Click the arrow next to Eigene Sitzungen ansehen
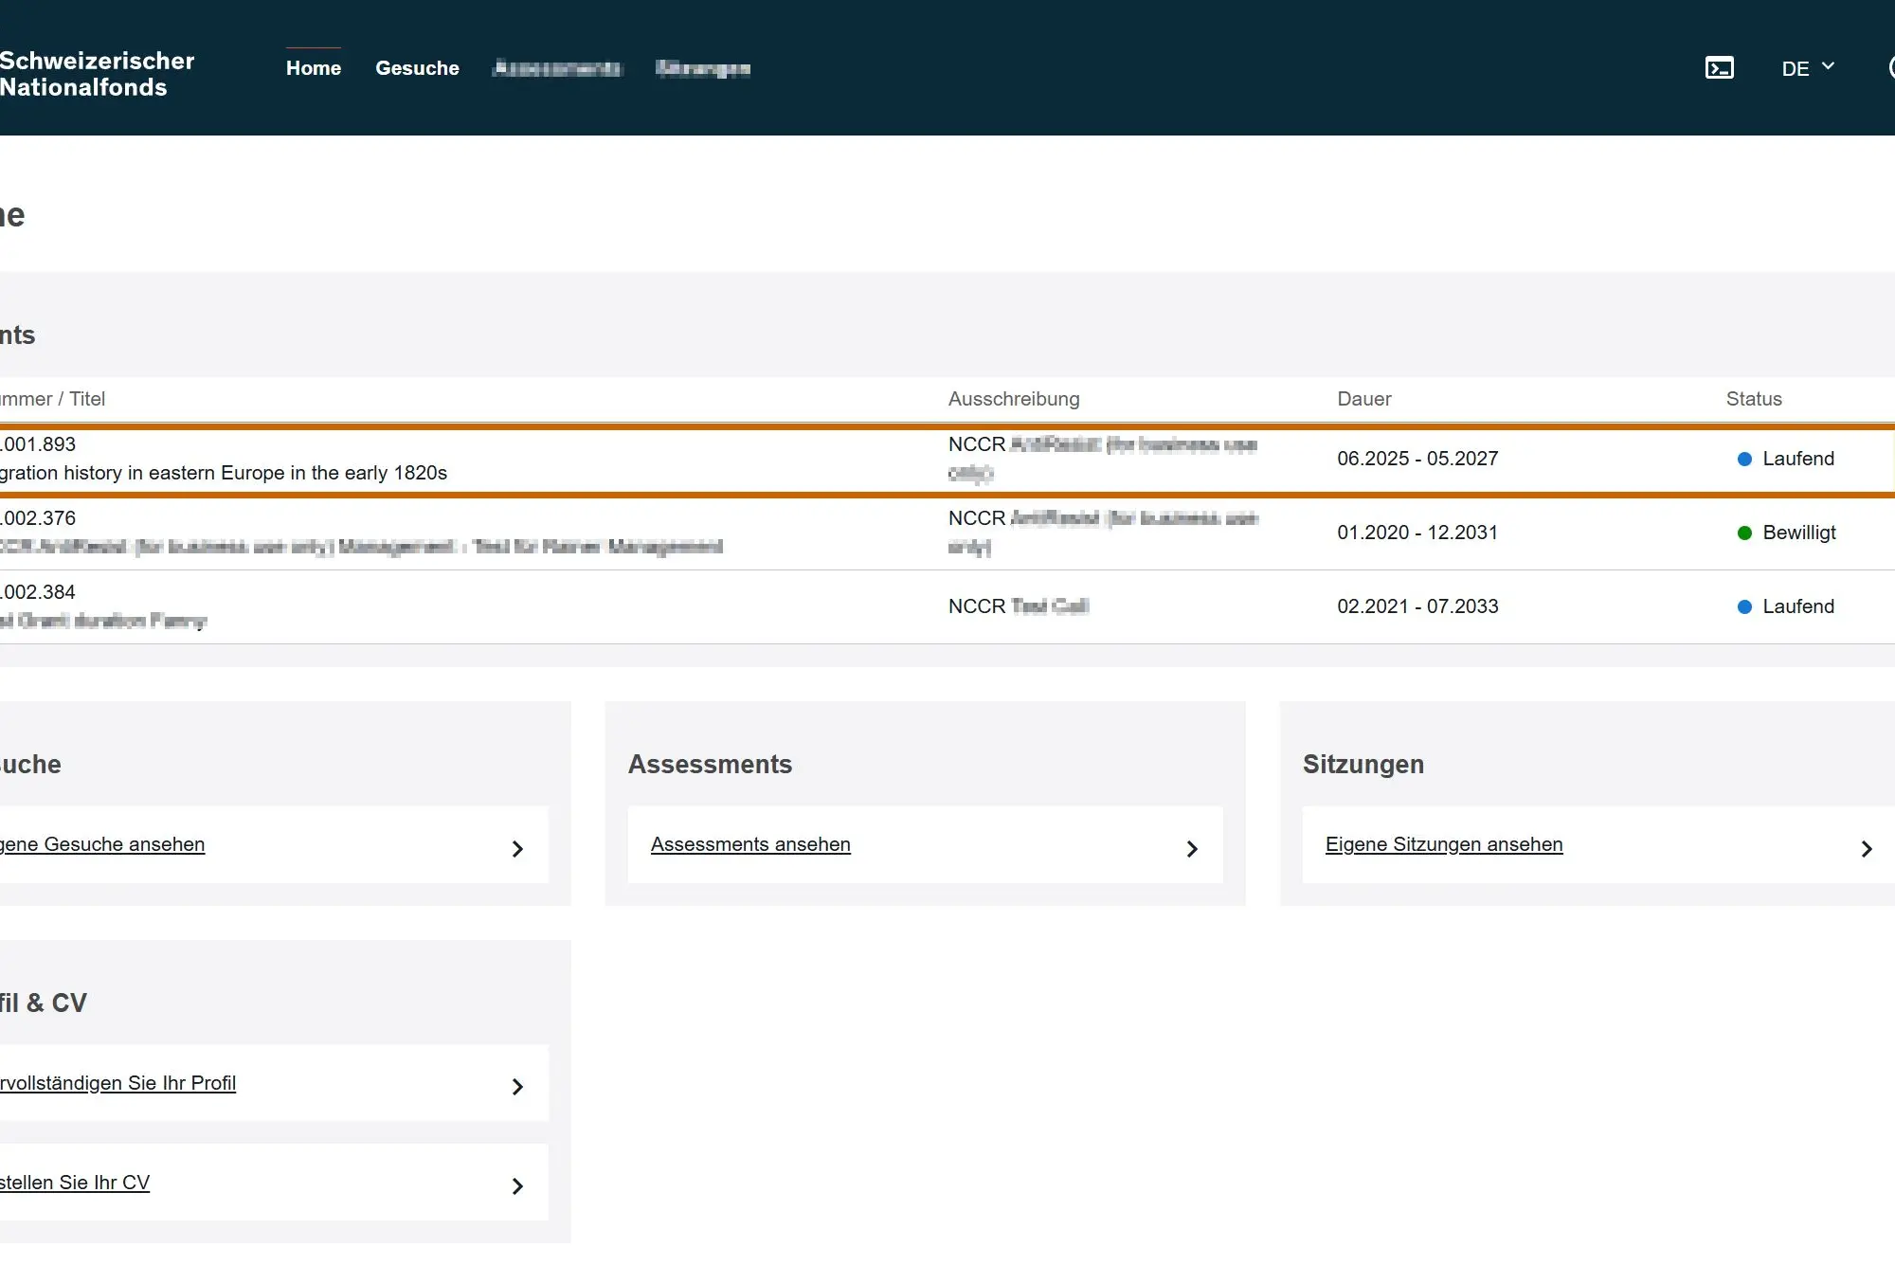1895x1283 pixels. [1867, 849]
